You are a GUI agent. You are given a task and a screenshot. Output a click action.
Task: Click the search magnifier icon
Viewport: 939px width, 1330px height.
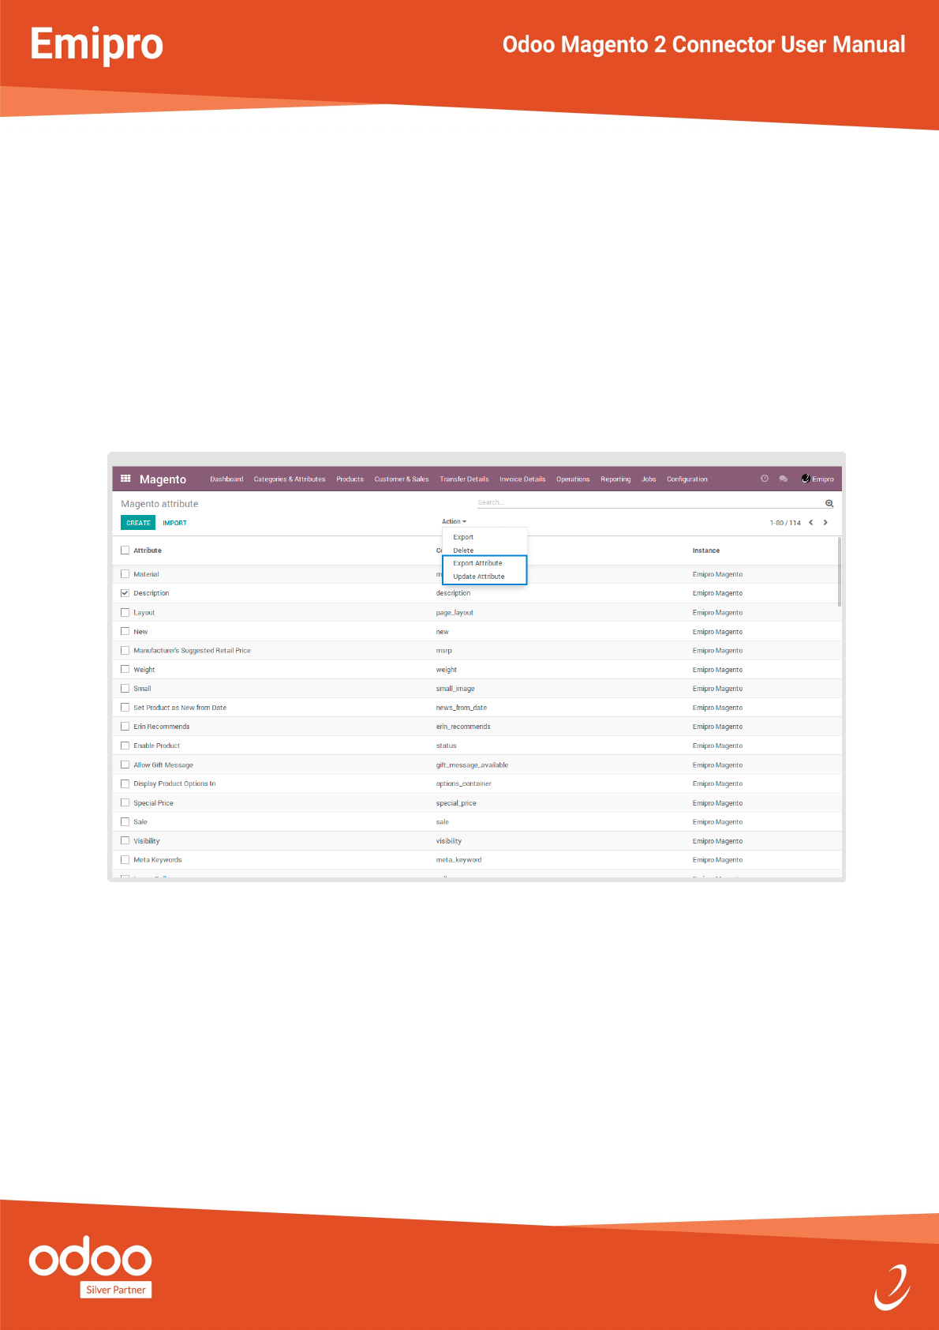[x=829, y=503]
